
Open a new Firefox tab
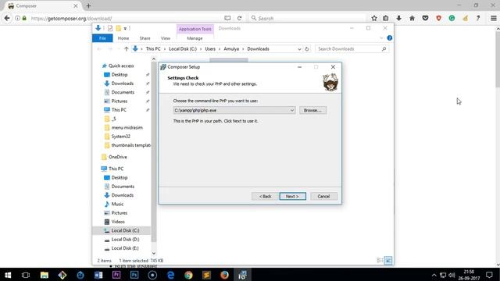tap(88, 5)
